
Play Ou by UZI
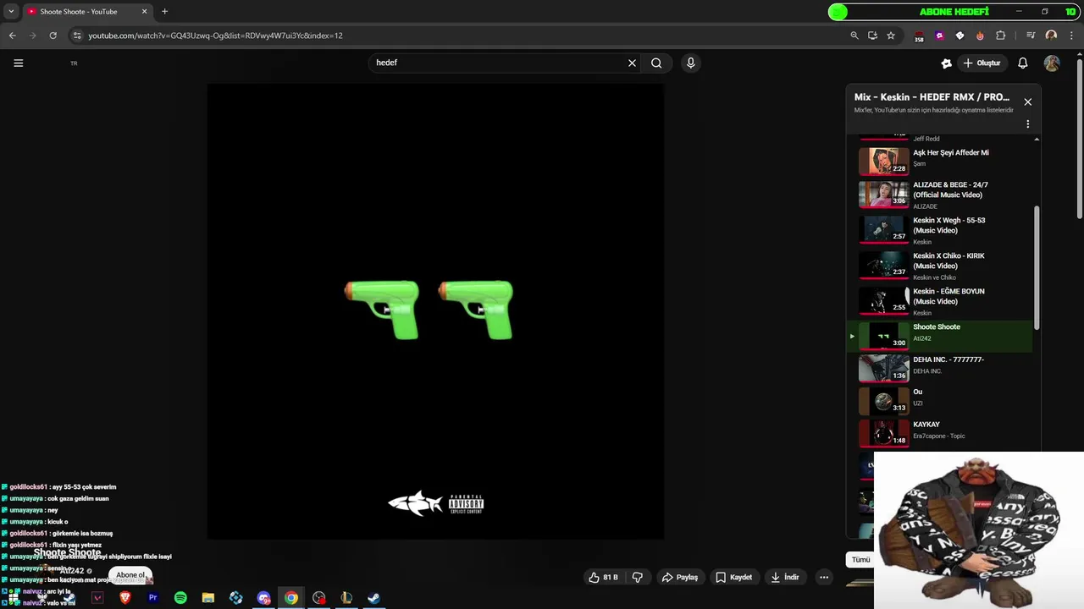pyautogui.click(x=941, y=400)
